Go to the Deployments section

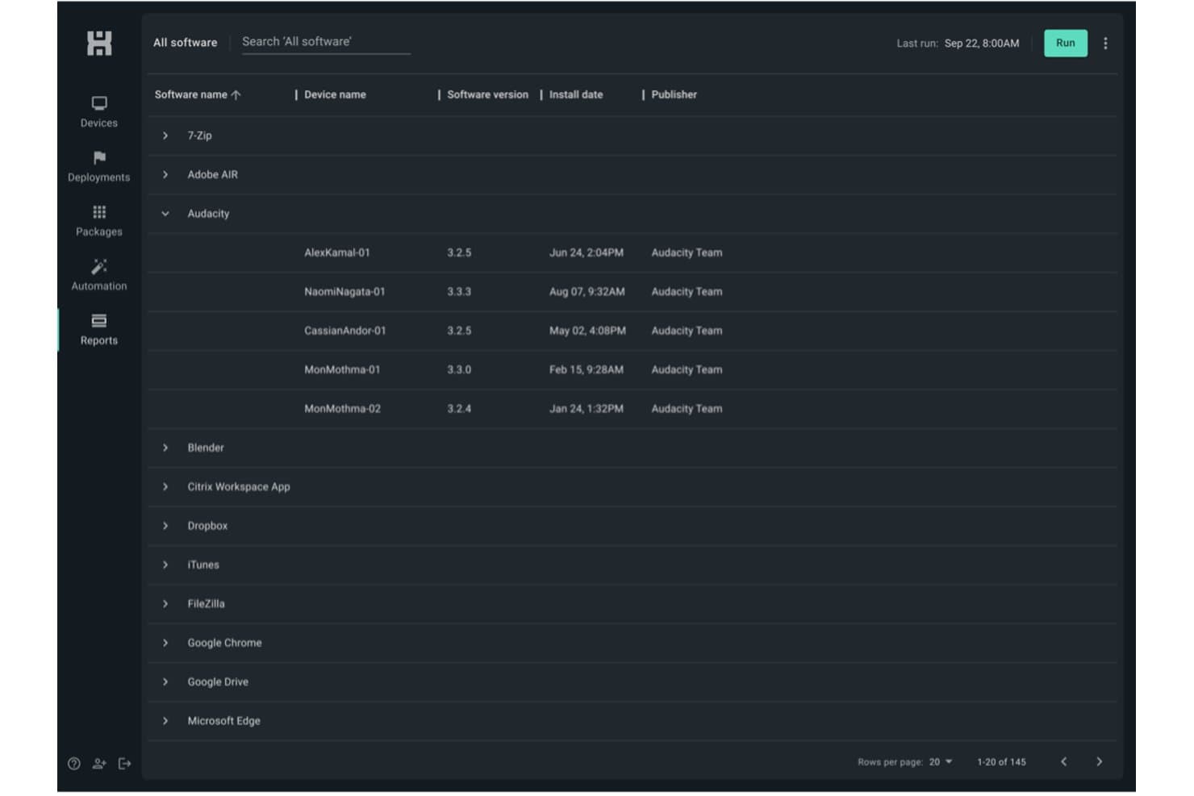(99, 167)
